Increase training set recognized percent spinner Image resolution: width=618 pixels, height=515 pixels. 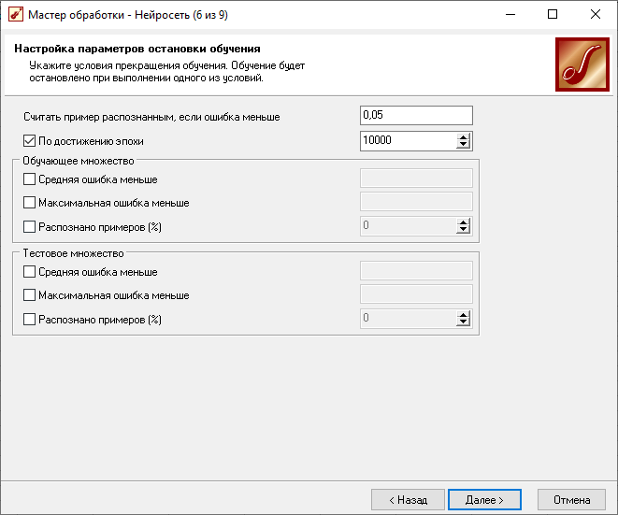[464, 222]
